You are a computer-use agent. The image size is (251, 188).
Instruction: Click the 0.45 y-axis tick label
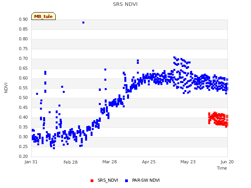click(x=24, y=108)
